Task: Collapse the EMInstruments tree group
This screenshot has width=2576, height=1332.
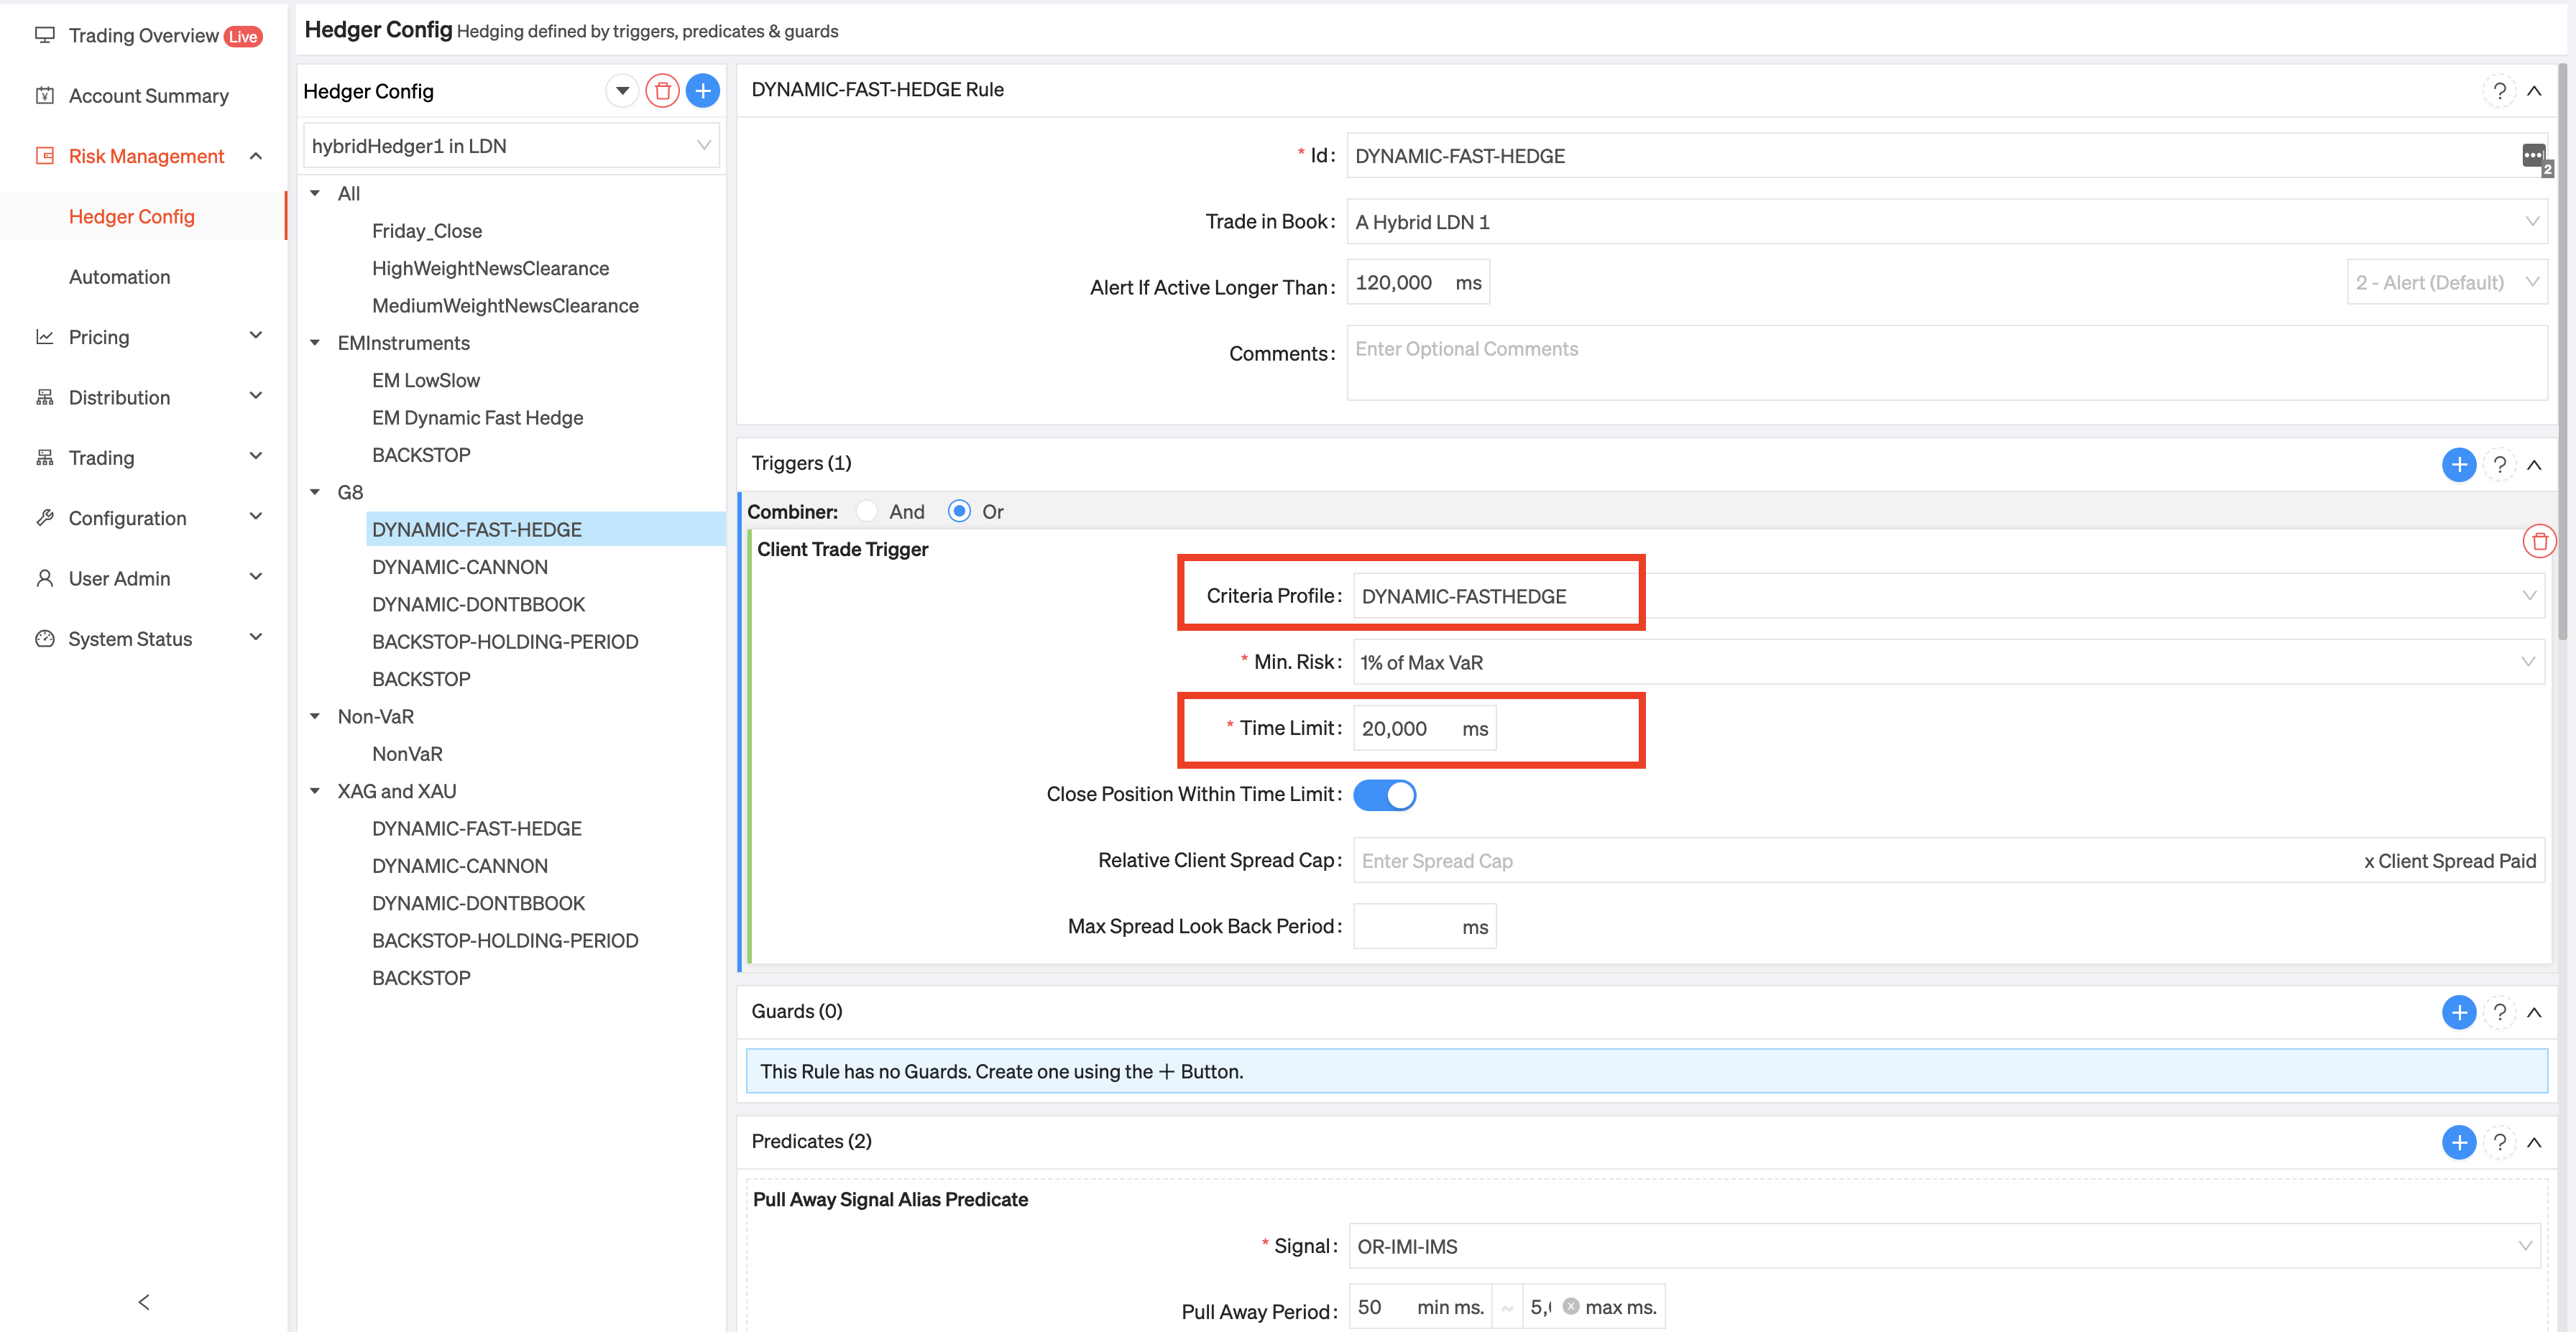Action: [315, 343]
